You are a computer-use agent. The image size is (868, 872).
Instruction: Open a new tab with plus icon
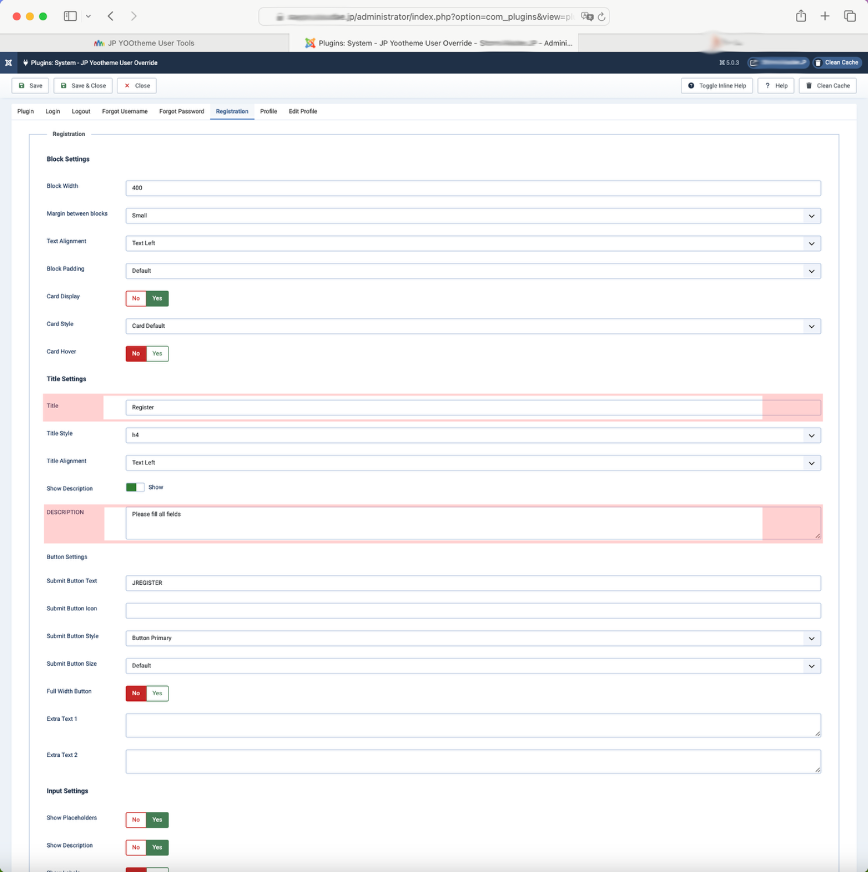point(824,16)
